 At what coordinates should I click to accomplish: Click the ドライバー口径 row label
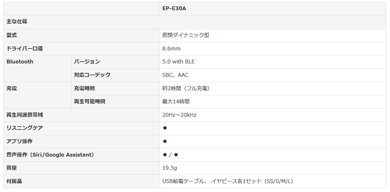[x=25, y=48]
